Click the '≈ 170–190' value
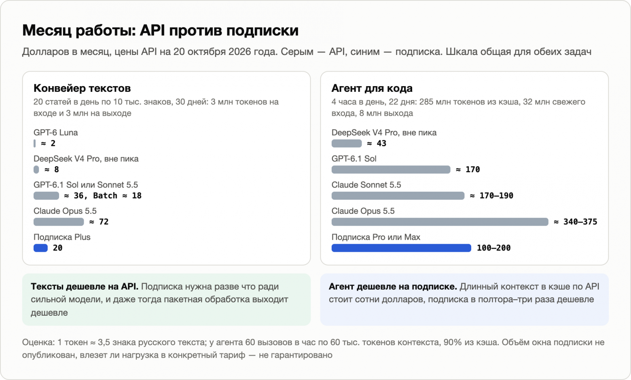This screenshot has height=380, width=631. (x=491, y=196)
